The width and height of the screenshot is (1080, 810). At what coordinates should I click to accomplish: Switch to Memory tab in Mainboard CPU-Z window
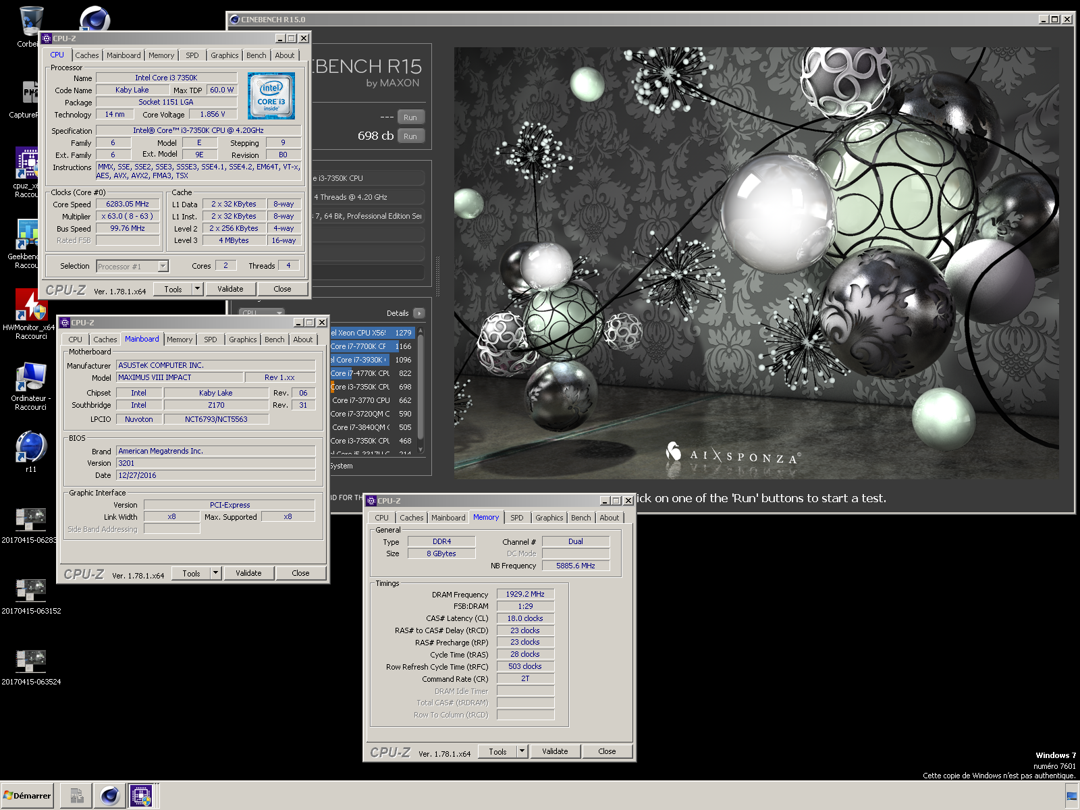[x=180, y=340]
